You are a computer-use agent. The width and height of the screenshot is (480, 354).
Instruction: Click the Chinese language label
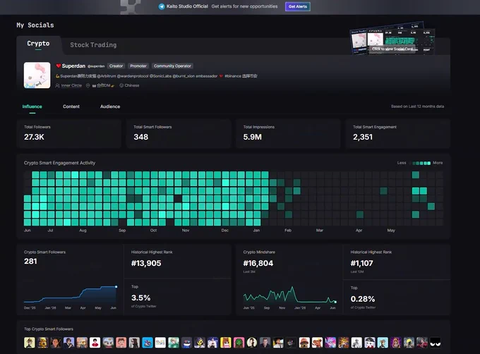132,85
